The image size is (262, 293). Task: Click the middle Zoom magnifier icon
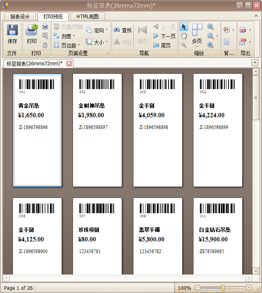pyautogui.click(x=210, y=36)
